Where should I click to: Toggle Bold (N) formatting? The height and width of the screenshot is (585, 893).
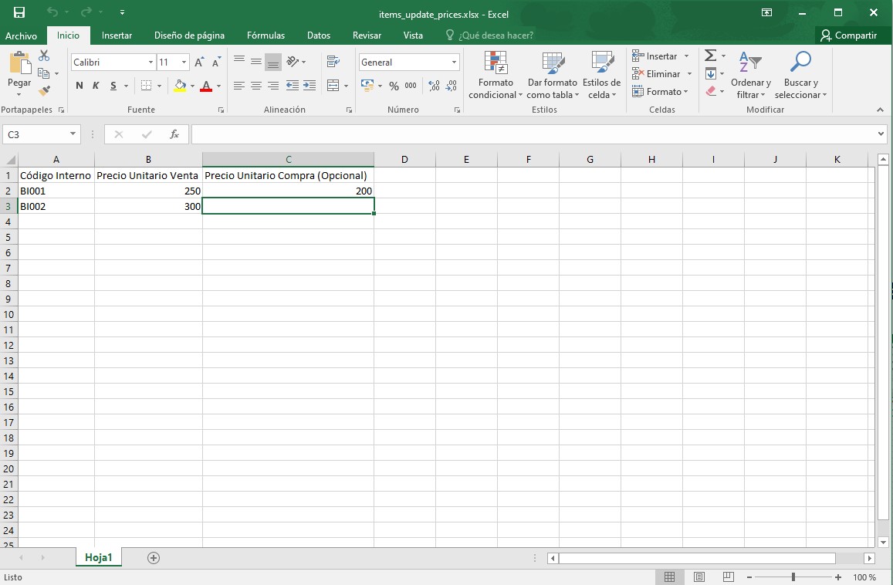[x=79, y=86]
